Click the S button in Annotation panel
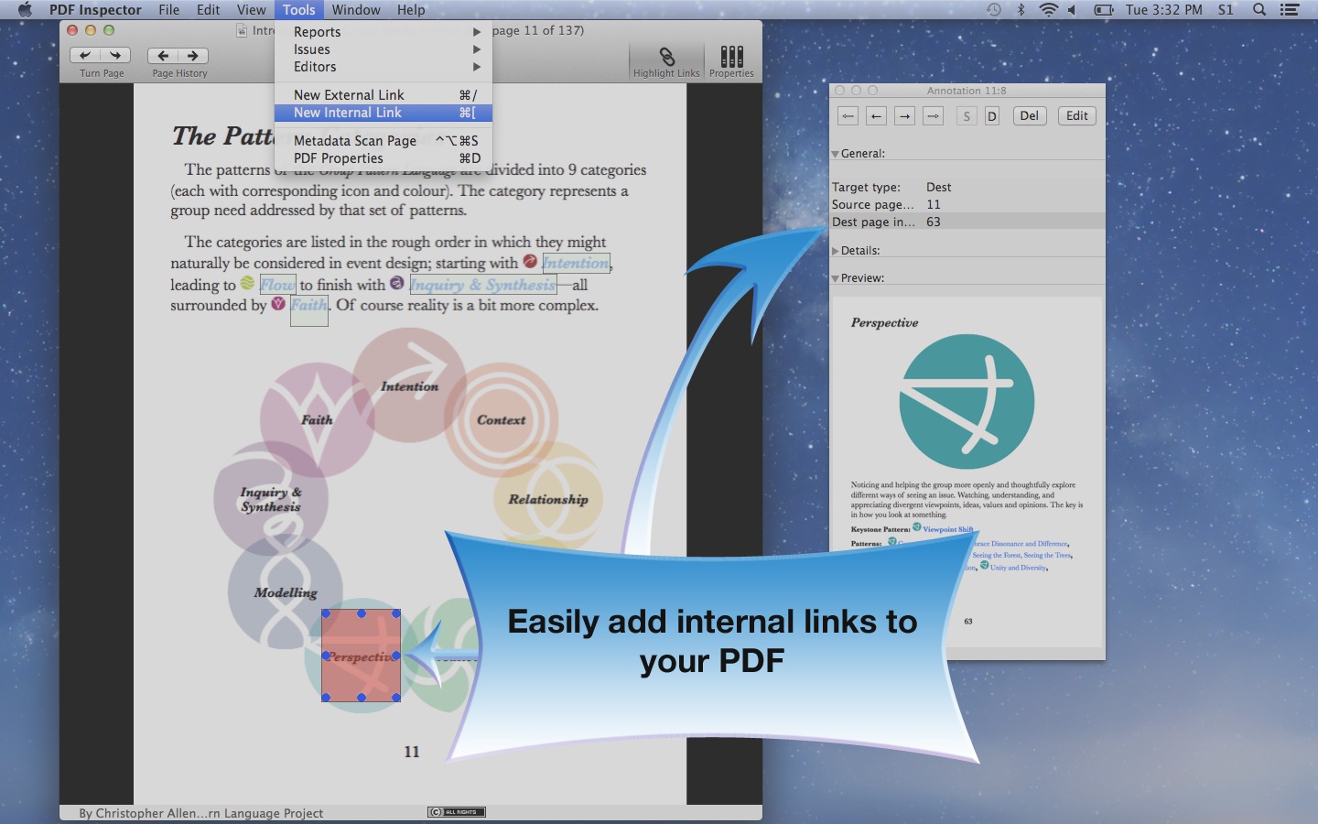The height and width of the screenshot is (824, 1318). point(966,116)
